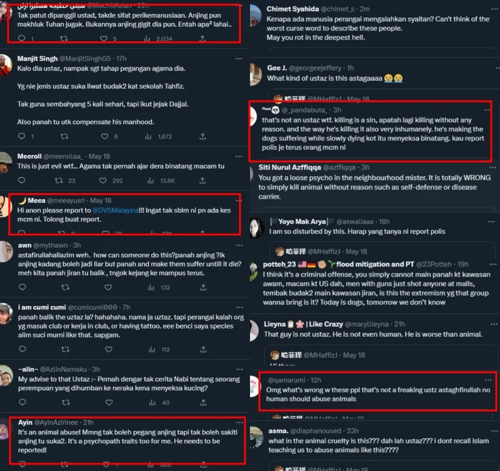Like ~alin~'s advice tweet
Screen dimensions: 500x471
(x=109, y=402)
